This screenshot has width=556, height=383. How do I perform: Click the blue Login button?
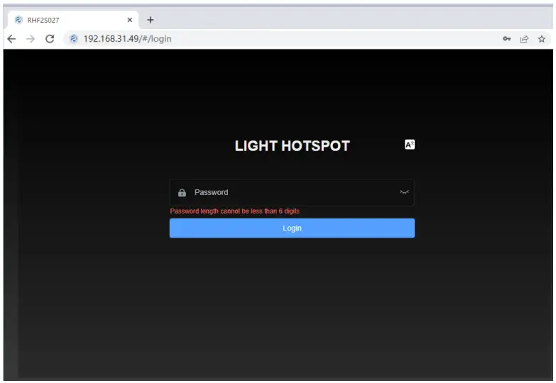292,228
